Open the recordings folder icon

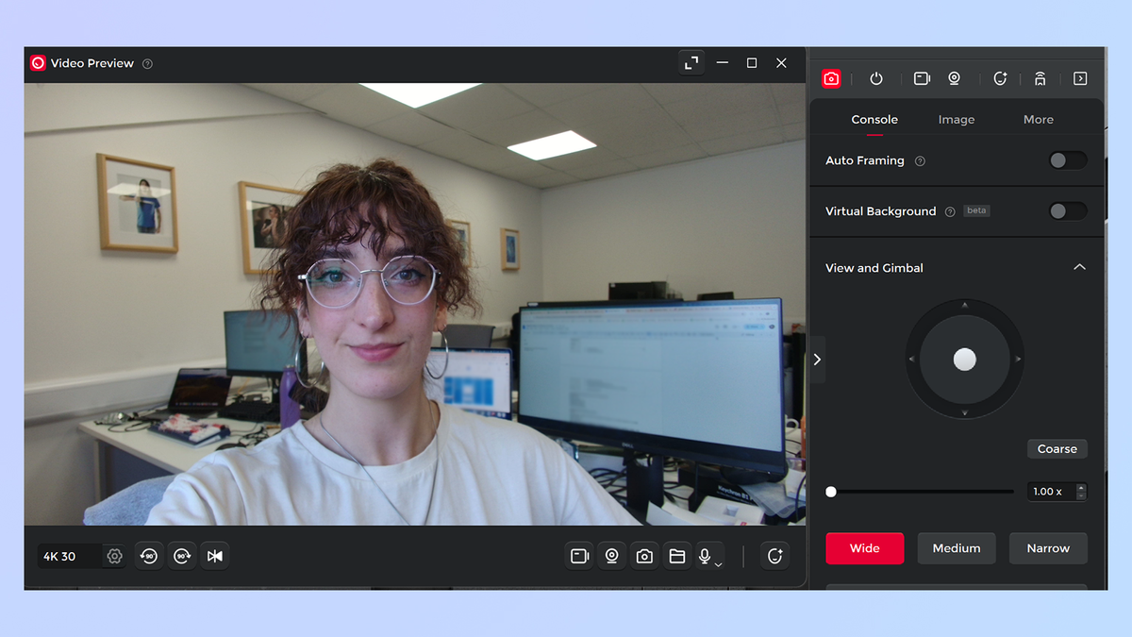coord(677,556)
